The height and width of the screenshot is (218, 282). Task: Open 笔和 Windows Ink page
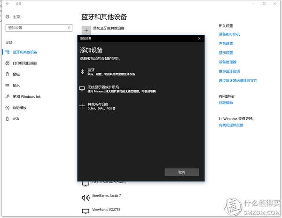point(27,96)
